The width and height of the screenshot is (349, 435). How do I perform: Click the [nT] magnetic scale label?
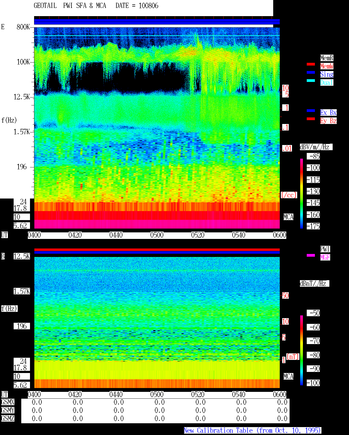tap(293, 357)
